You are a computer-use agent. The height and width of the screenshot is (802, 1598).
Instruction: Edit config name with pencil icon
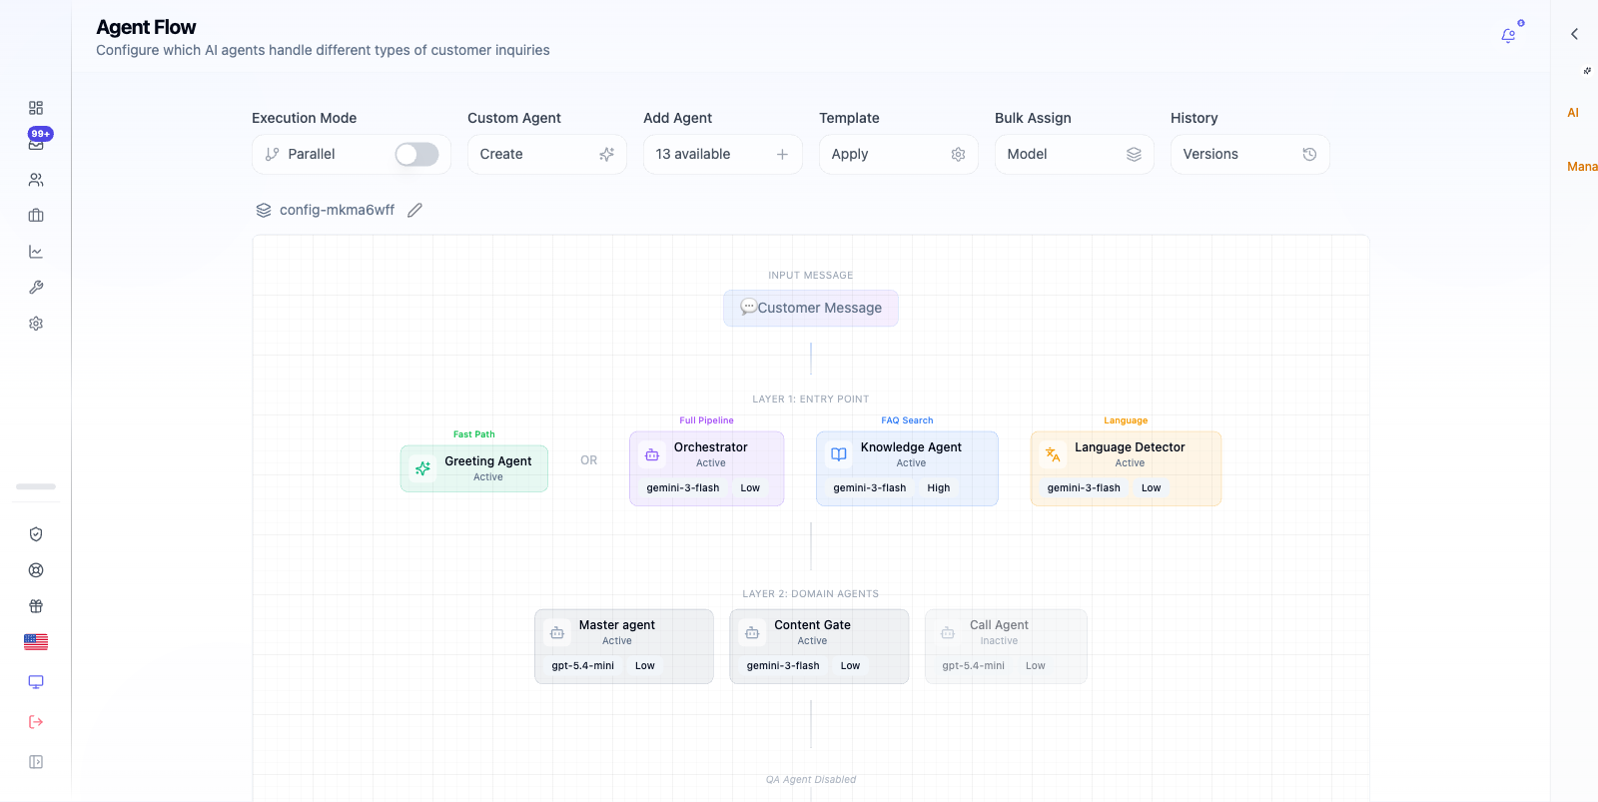pos(414,210)
